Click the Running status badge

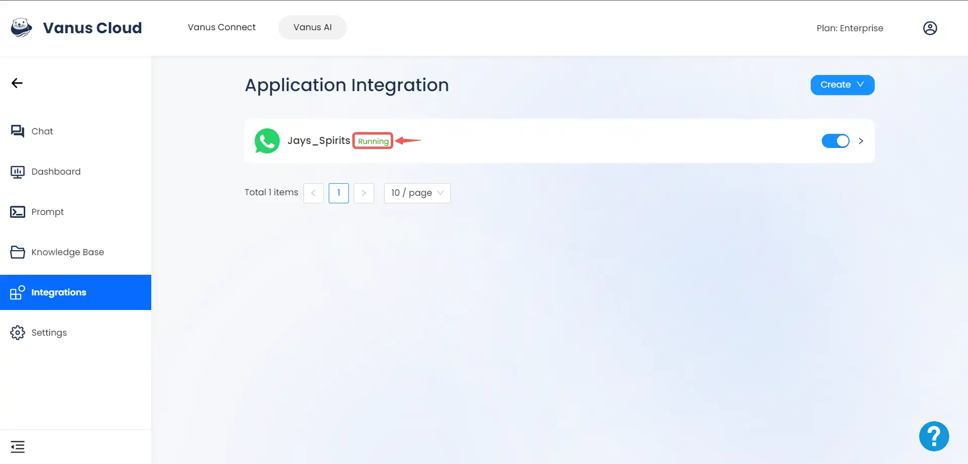point(373,141)
